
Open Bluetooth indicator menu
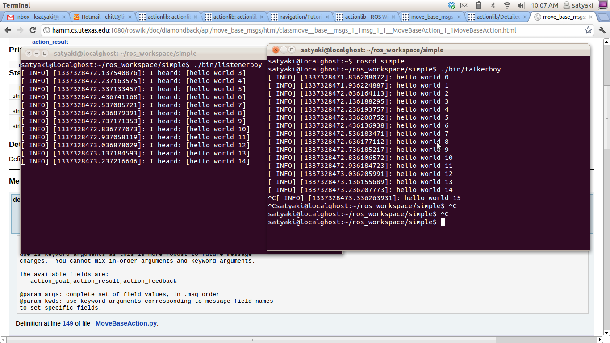click(493, 5)
